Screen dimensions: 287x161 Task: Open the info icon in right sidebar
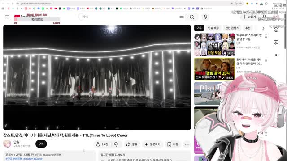[x=276, y=30]
